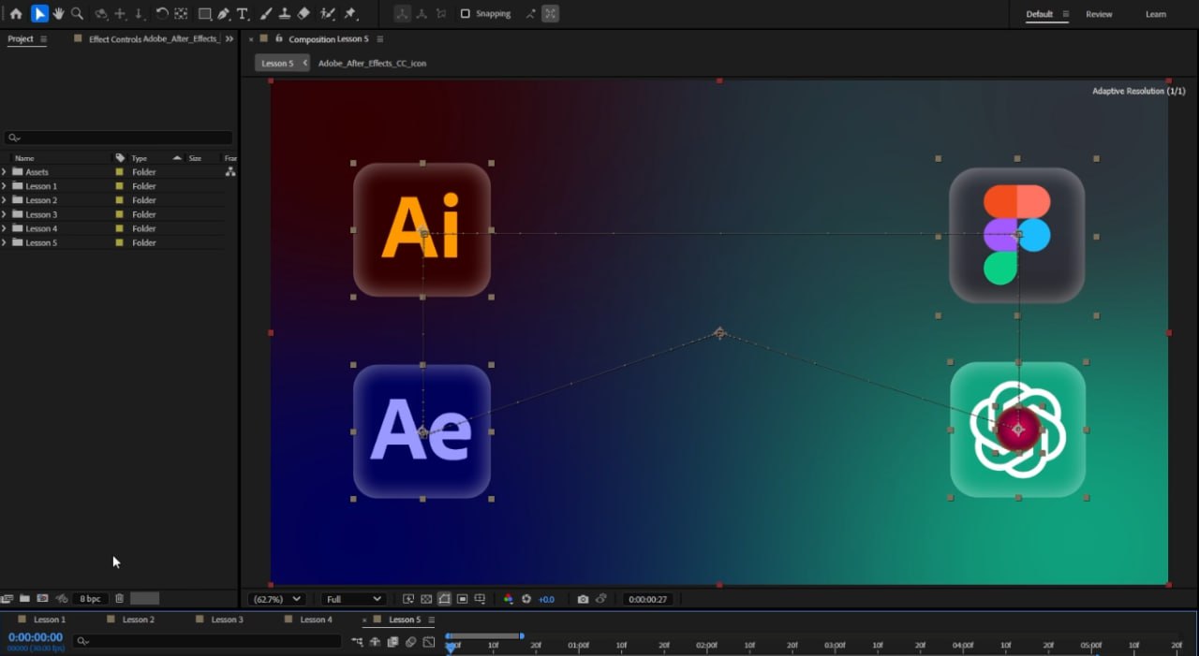Image resolution: width=1199 pixels, height=656 pixels.
Task: Click the Local Axis mode icon
Action: [x=402, y=14]
